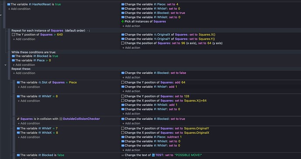Click variable icon of WhileX = 8 condition

click(x=18, y=133)
